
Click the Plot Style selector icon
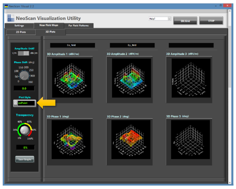(x=15, y=103)
